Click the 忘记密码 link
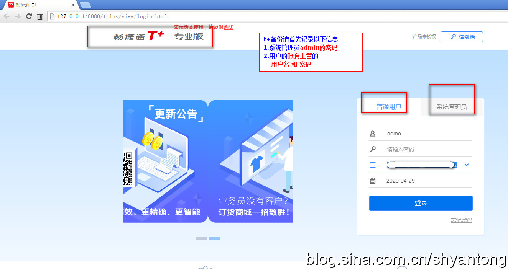Screen dimensions: 508x269 pyautogui.click(x=461, y=220)
